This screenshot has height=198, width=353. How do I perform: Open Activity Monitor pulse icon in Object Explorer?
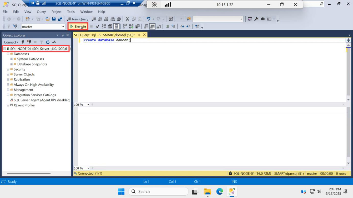coord(54,42)
